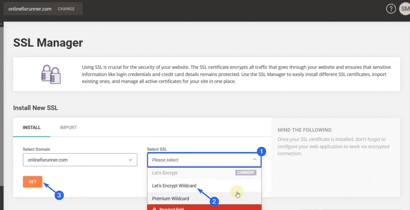Open the Select Domain dropdown
410x210 pixels.
coord(80,160)
